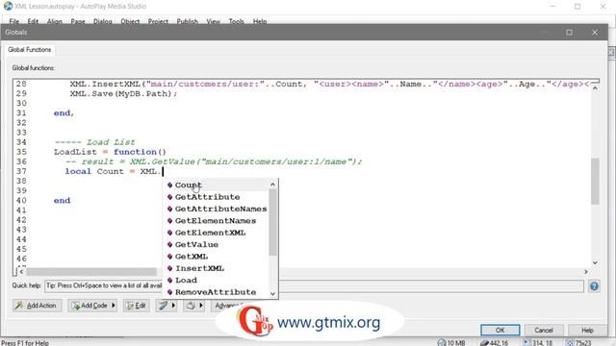This screenshot has width=616, height=346.
Task: Pick RemoveAttribute from the autocomplete list
Action: (x=216, y=292)
